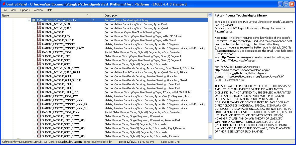Click description 'Button, Passive Touch/Capacitive Sensing Type, with Shield'
This screenshot has width=296, height=145.
(140, 40)
